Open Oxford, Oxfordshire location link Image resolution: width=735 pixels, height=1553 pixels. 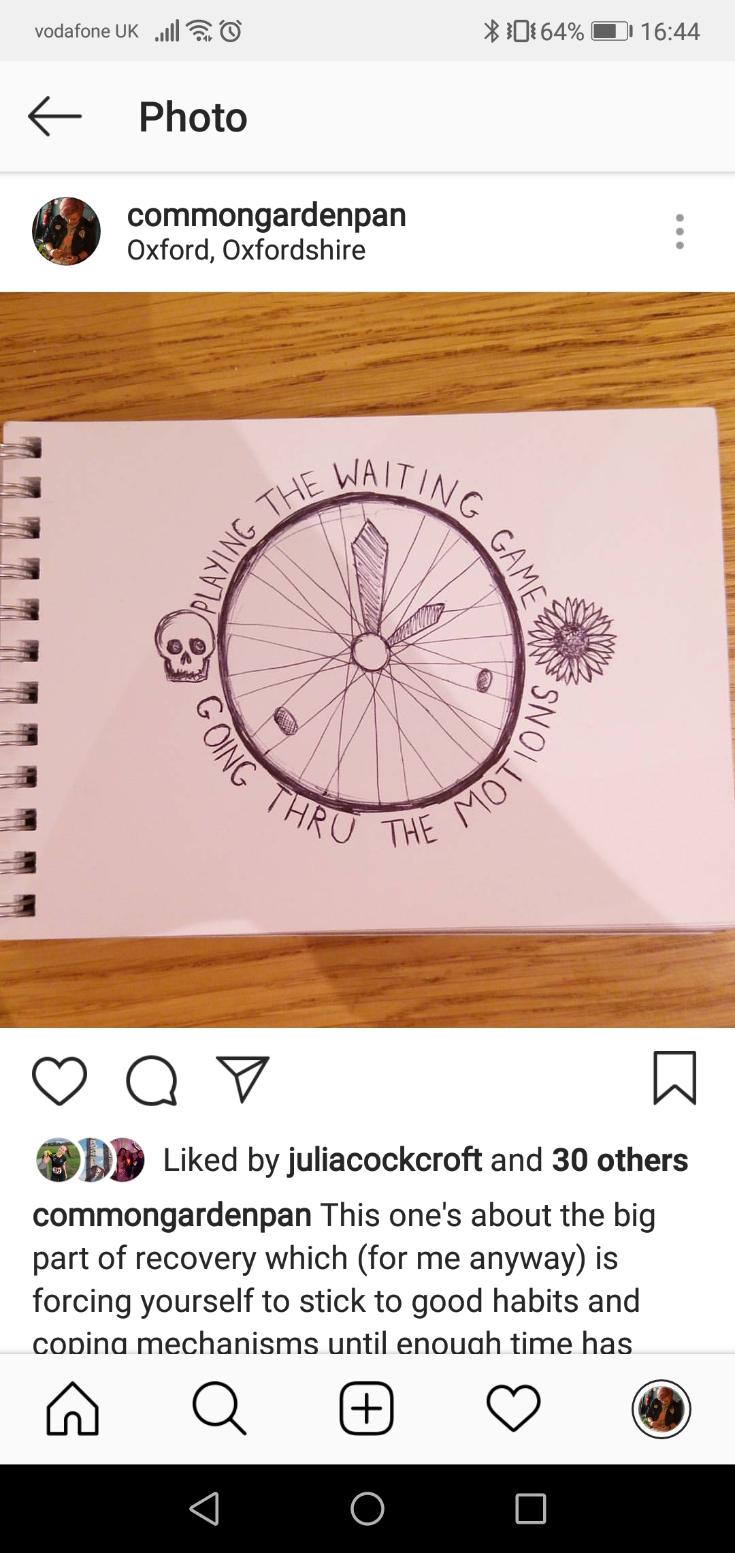click(246, 250)
